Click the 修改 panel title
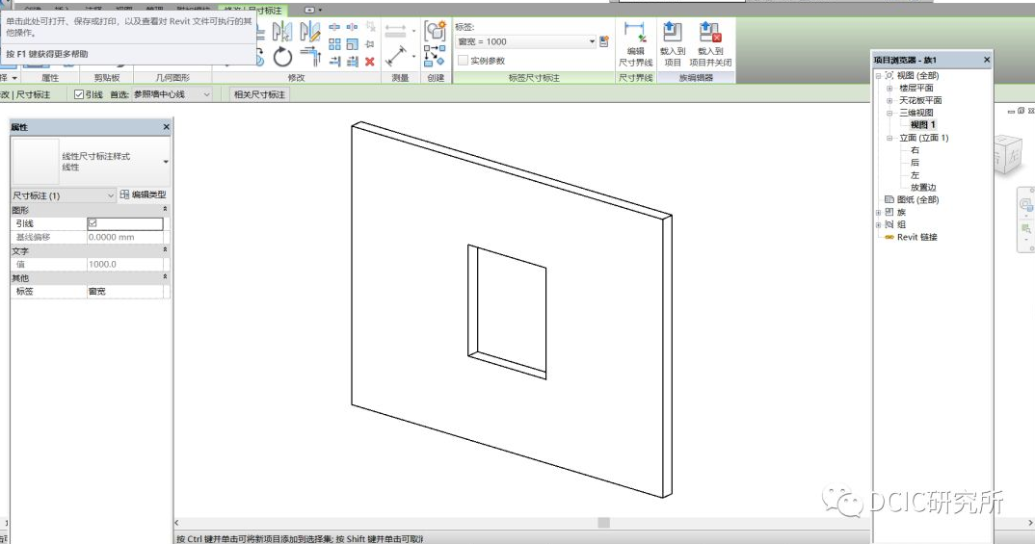The image size is (1035, 544). point(296,77)
